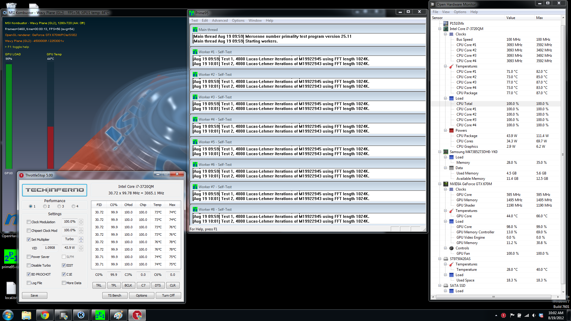571x321 pixels.
Task: Click the Hardware Monitor vertical scrollbar
Action: [x=563, y=155]
